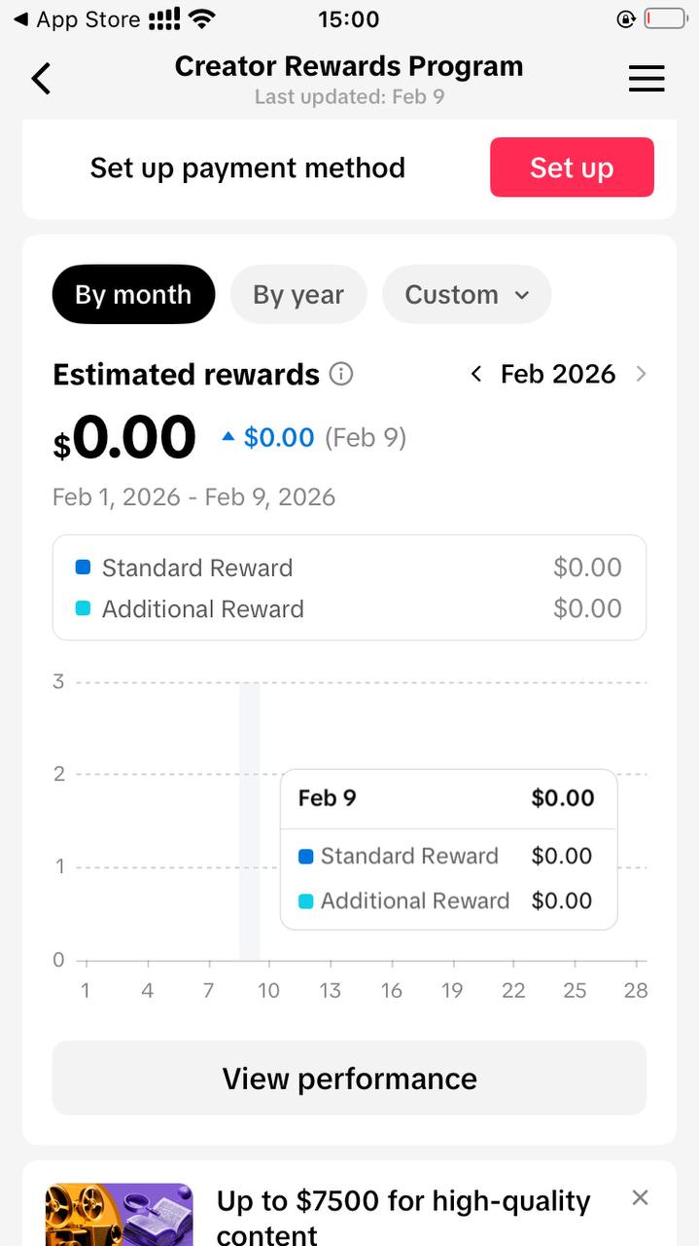The image size is (699, 1246).
Task: Tap the View performance button
Action: 349,1078
